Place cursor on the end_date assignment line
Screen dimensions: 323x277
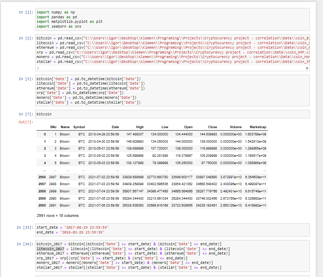(72, 232)
